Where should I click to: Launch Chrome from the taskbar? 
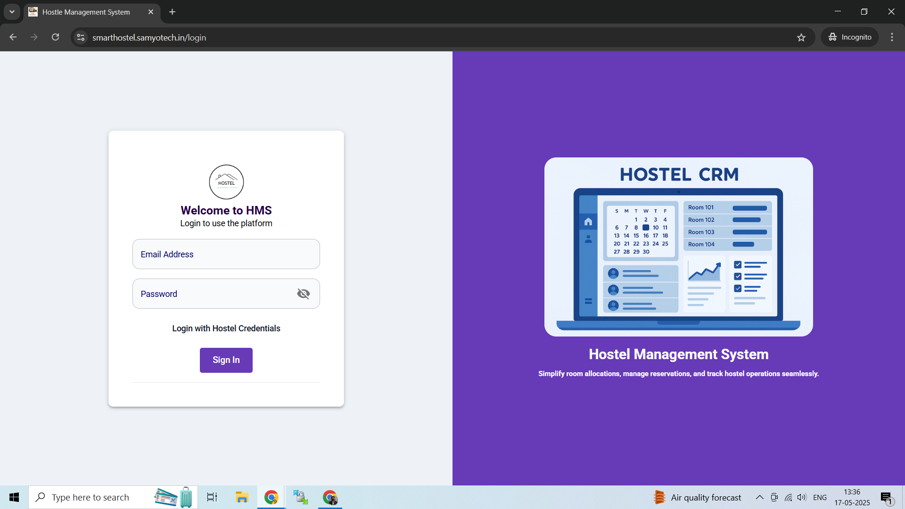(271, 497)
